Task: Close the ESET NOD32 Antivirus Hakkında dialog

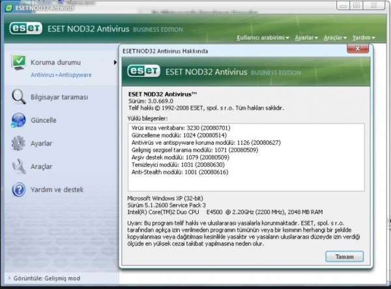Action: pos(358,48)
